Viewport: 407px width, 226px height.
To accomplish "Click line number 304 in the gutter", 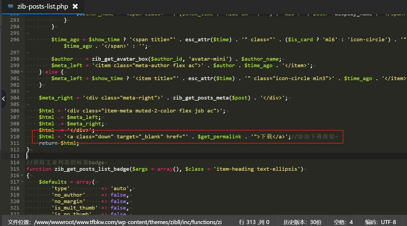I will point(15,98).
